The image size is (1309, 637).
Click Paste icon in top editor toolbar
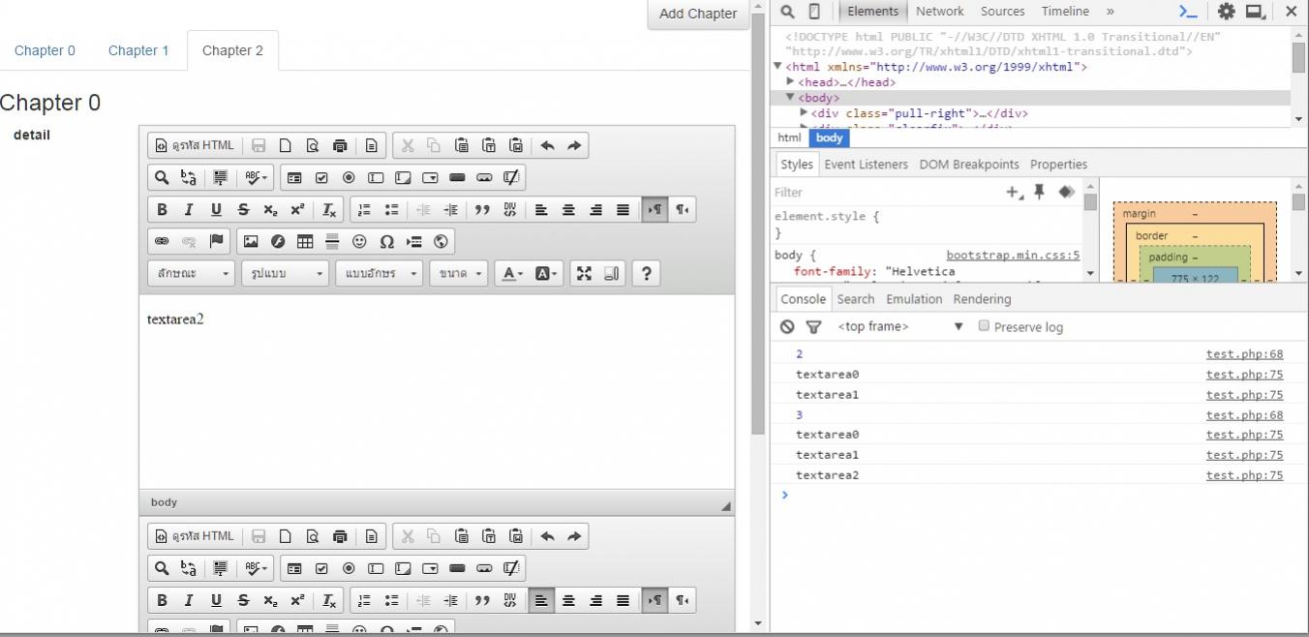462,145
